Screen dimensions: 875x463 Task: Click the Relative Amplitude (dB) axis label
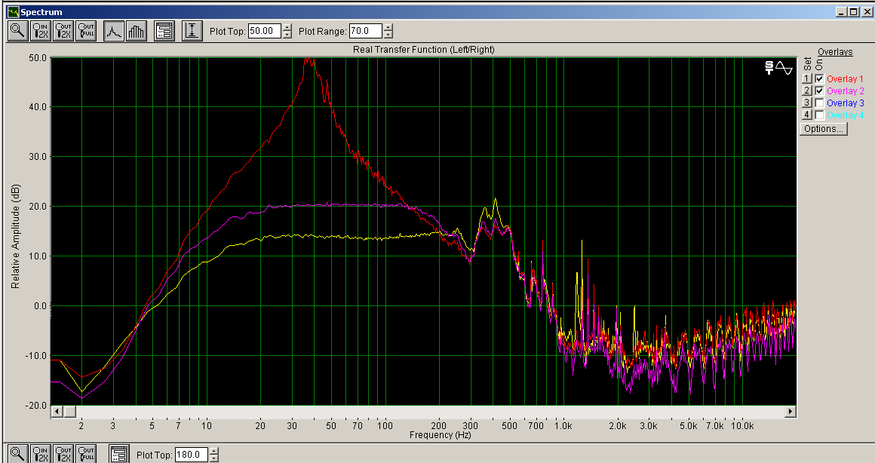15,236
